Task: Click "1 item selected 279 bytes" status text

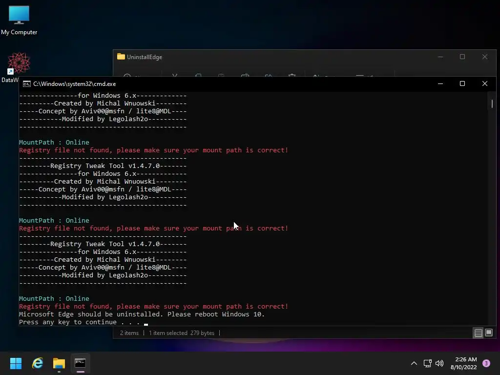Action: (182, 333)
